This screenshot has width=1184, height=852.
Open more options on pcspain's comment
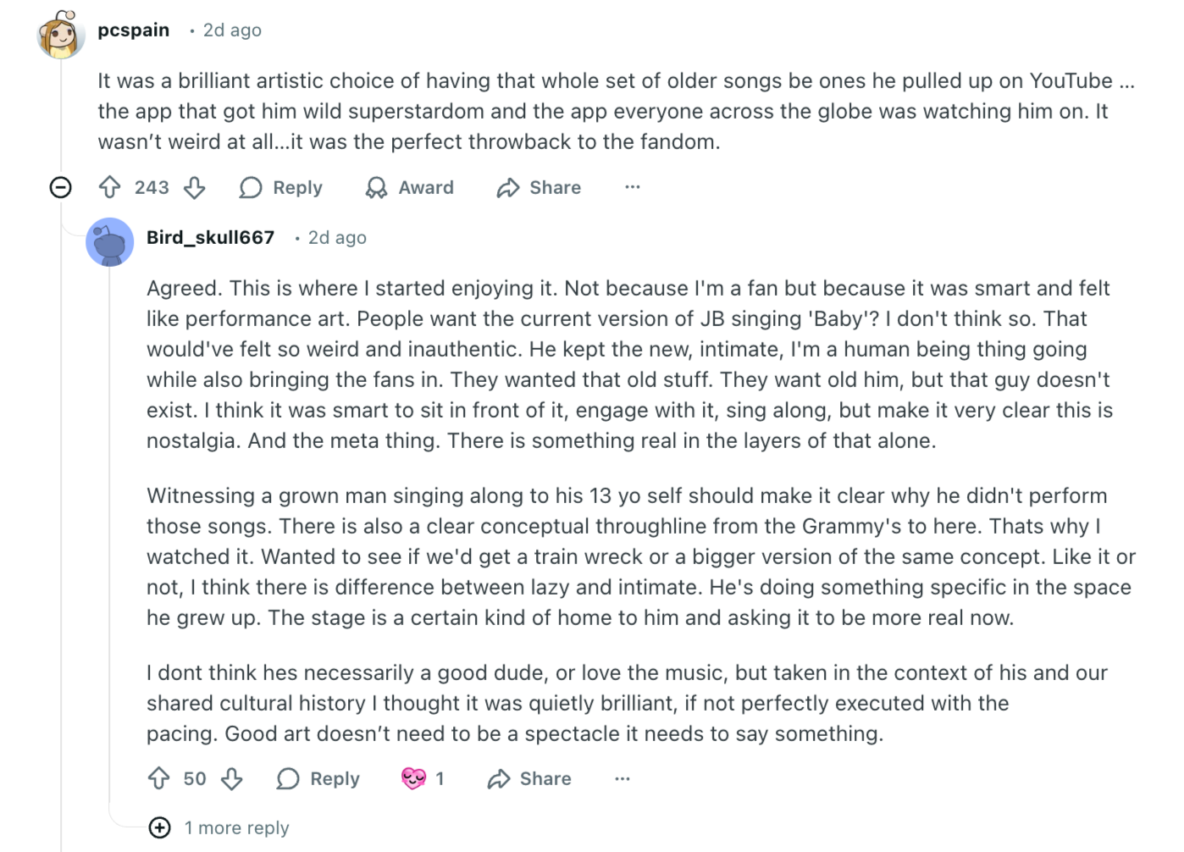633,187
